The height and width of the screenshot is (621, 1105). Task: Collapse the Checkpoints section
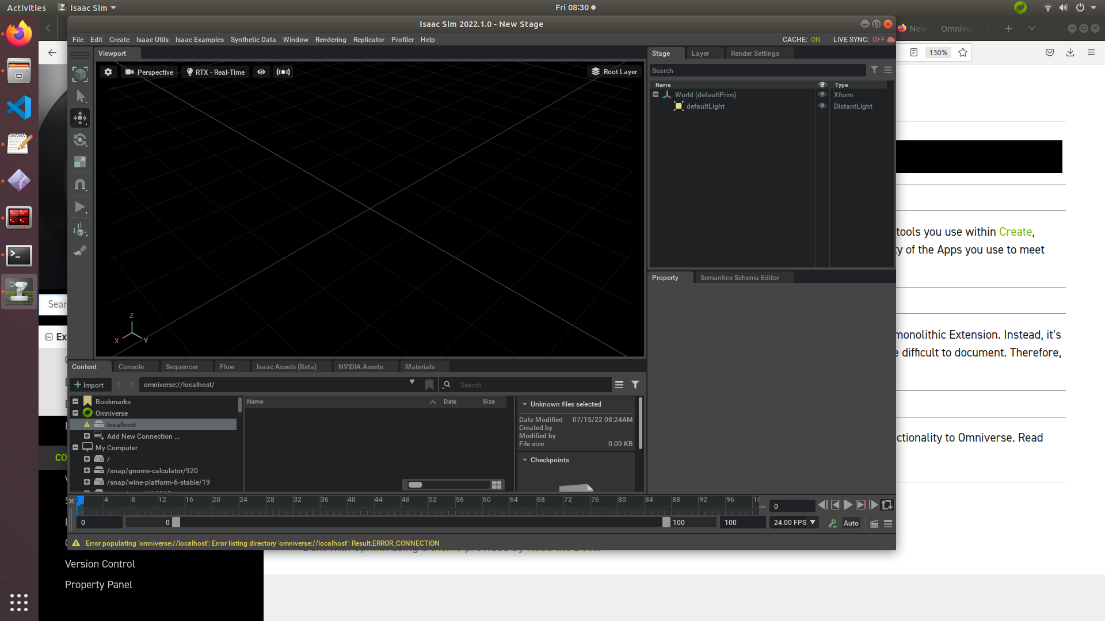click(x=525, y=460)
